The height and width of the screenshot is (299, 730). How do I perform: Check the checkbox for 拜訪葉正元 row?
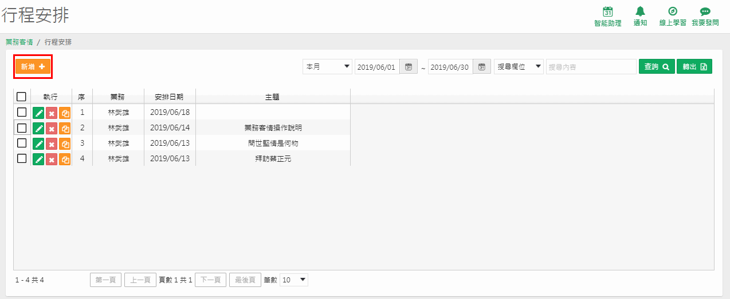coord(22,158)
